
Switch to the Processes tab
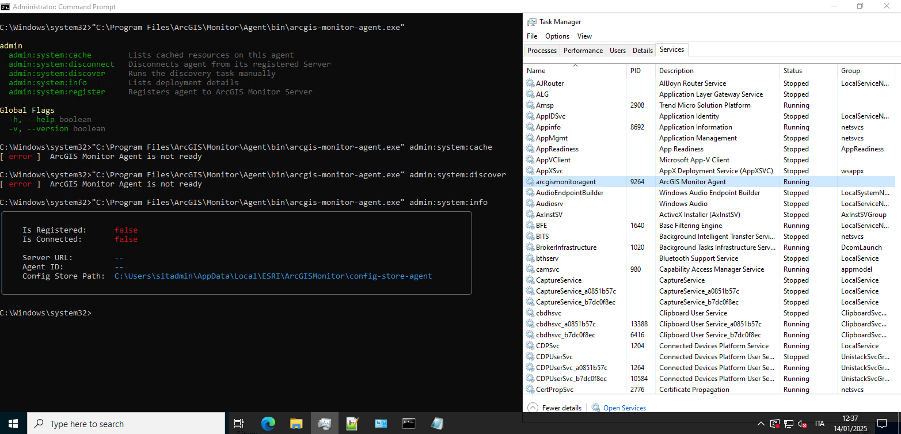point(542,51)
